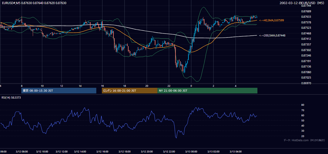Click the 3/13 00:00 bottom time label
This screenshot has height=154, width=328.
click(191, 151)
